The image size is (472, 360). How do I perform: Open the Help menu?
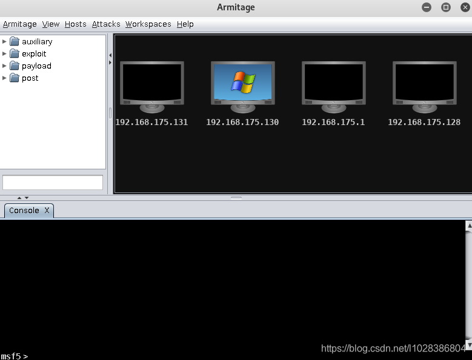click(x=185, y=24)
